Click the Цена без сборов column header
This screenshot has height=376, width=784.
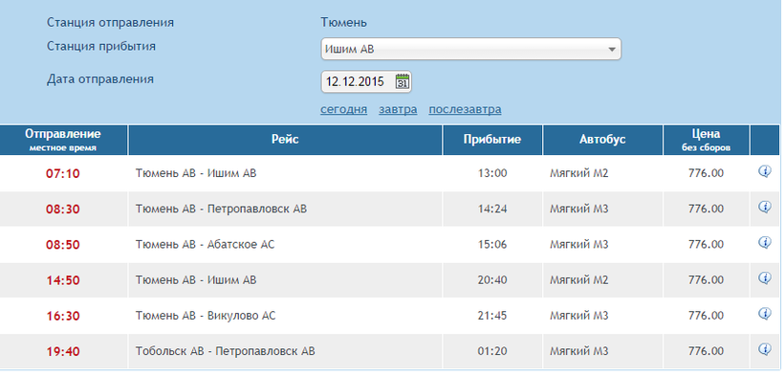[x=706, y=140]
